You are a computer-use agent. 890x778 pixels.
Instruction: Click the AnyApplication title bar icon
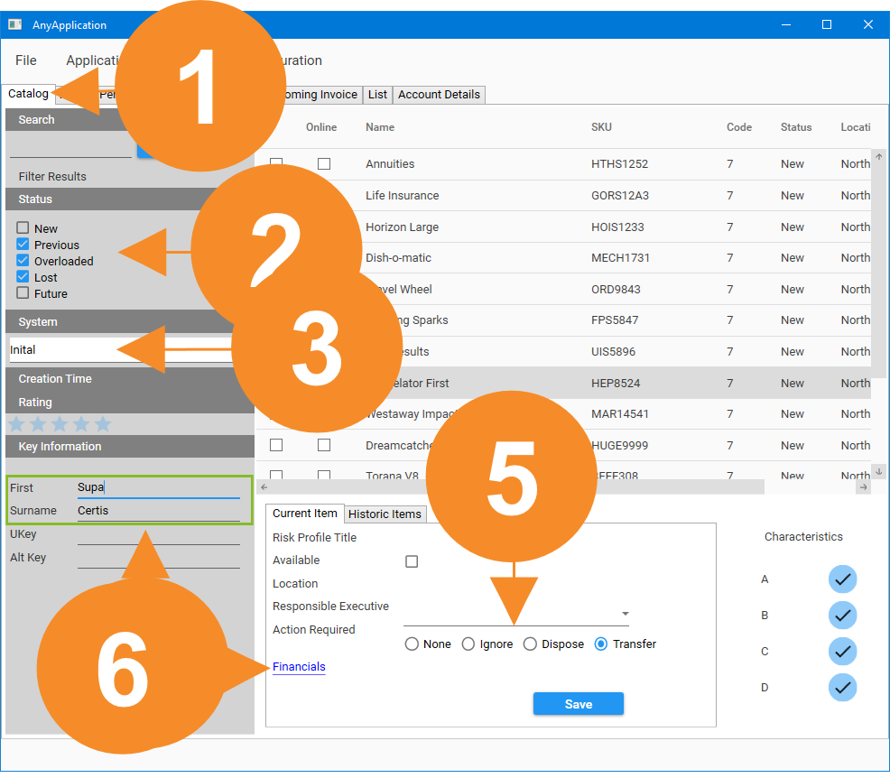[15, 25]
